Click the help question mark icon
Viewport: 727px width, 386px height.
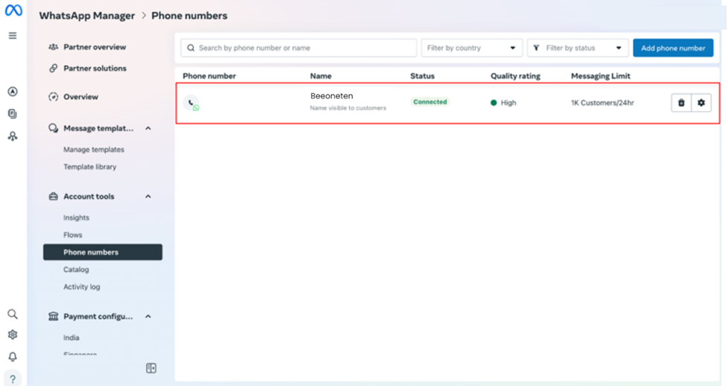13,379
